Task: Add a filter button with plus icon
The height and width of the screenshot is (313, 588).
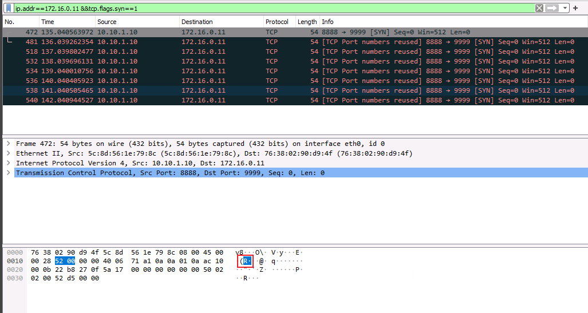Action: coord(575,9)
